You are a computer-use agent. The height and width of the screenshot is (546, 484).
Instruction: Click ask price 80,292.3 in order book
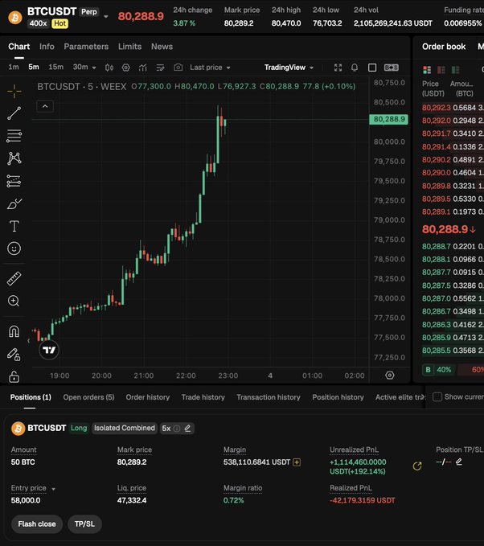[437, 108]
